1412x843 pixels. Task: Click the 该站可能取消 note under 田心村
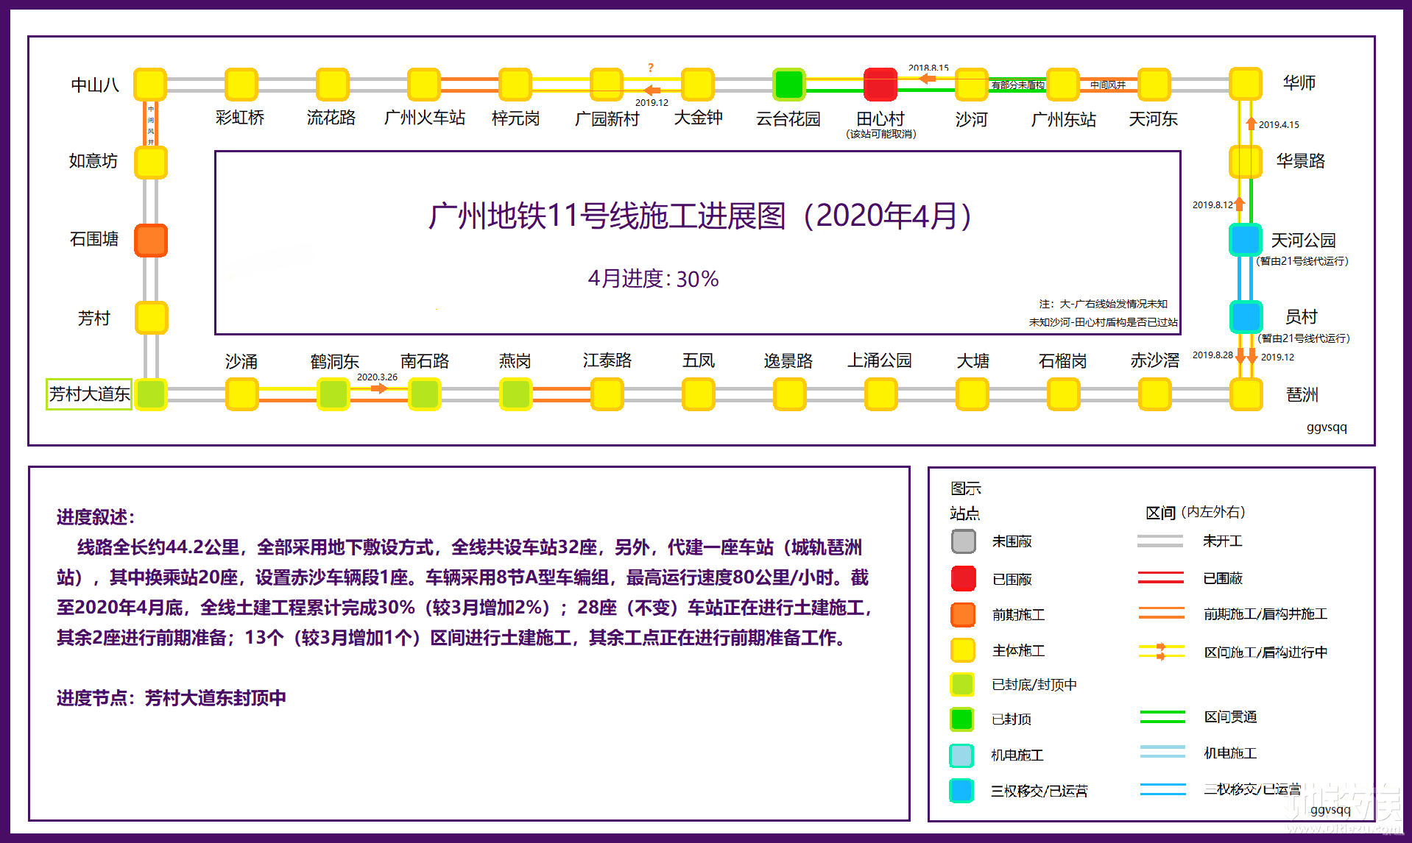pos(881,134)
